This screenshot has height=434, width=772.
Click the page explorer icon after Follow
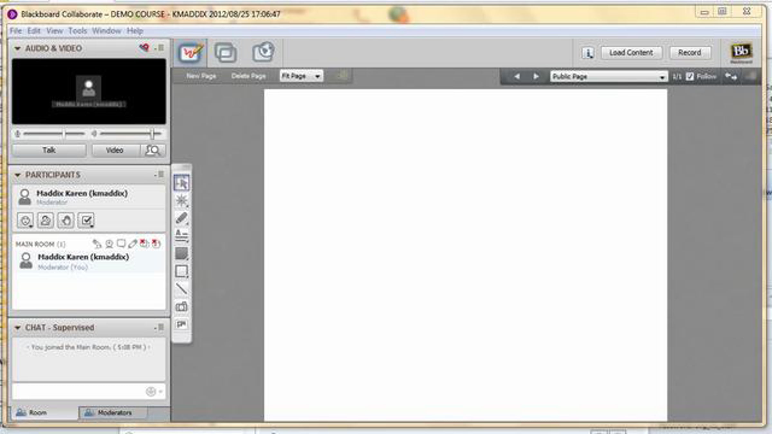731,77
